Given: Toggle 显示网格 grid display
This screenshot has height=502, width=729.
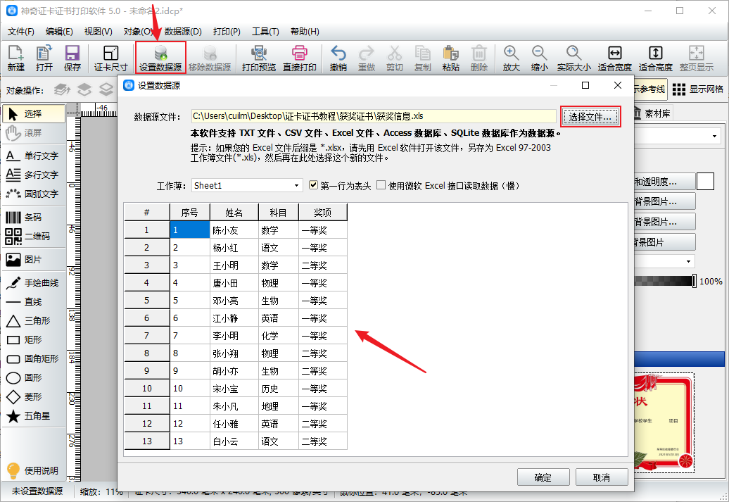Looking at the screenshot, I should coord(698,89).
